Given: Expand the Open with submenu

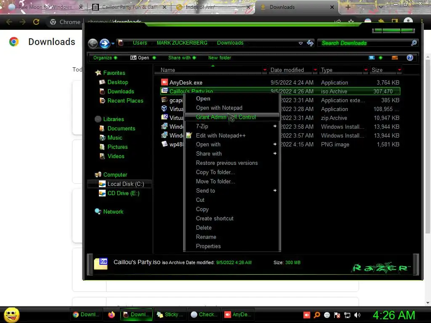Looking at the screenshot, I should (x=232, y=145).
